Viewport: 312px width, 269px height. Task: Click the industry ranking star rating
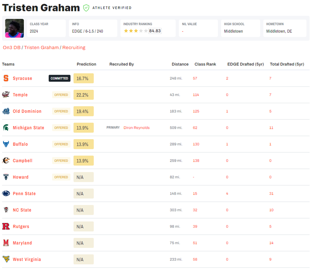[136, 31]
